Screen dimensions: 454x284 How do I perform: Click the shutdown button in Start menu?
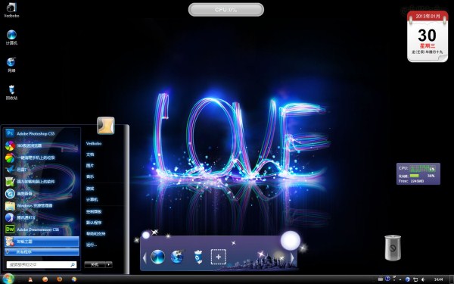[x=95, y=264]
